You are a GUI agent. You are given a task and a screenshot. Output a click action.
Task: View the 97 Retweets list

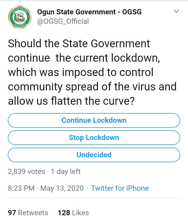(28, 213)
